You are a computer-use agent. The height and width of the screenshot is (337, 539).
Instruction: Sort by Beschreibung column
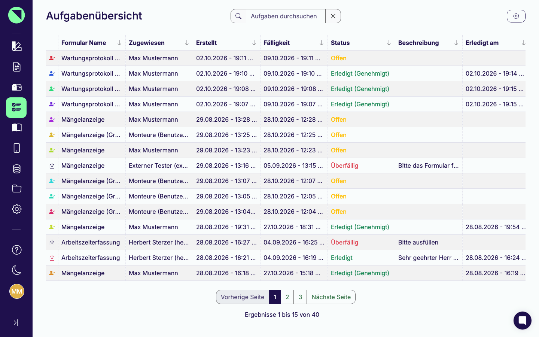pos(456,43)
